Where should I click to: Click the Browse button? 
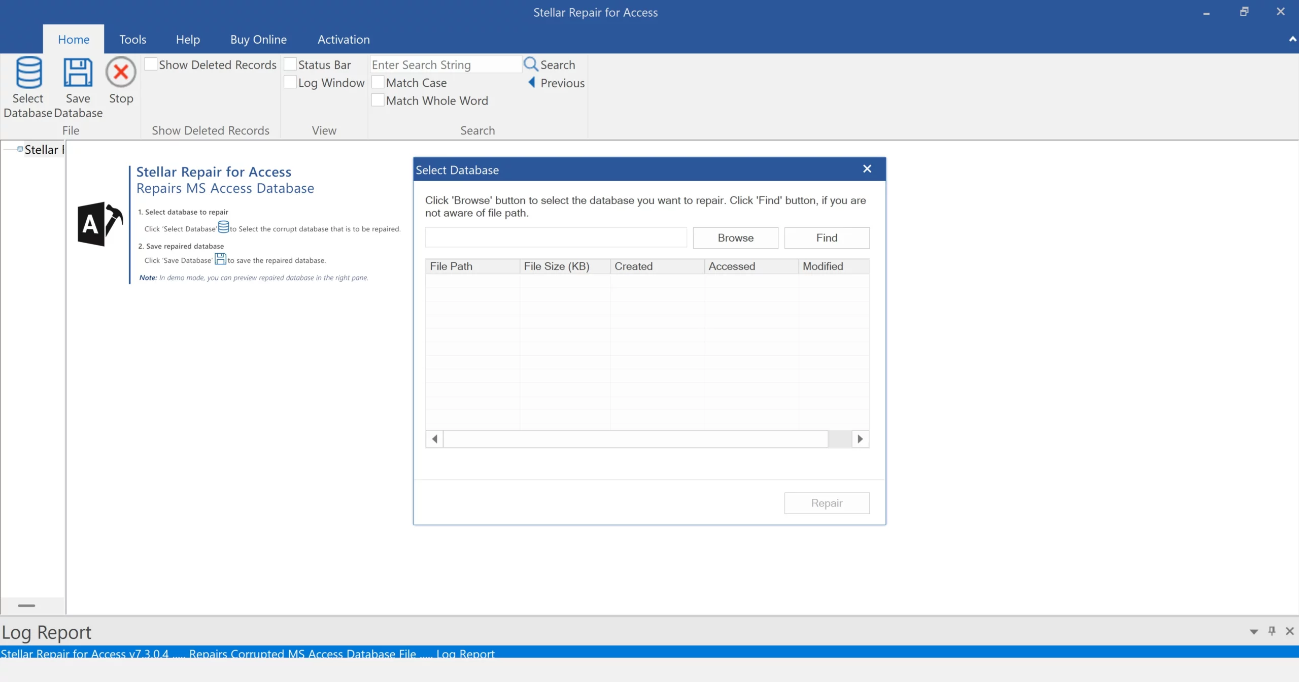tap(735, 238)
